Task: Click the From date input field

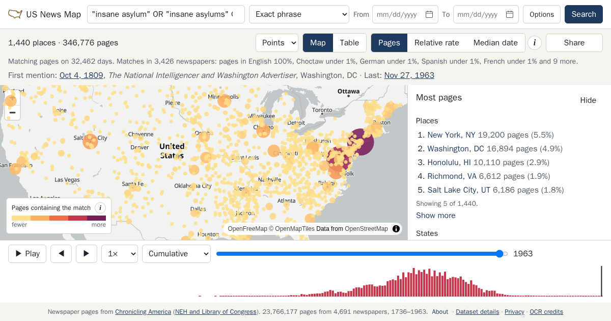Action: [x=405, y=14]
